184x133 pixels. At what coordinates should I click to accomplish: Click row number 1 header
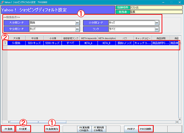click(5, 43)
